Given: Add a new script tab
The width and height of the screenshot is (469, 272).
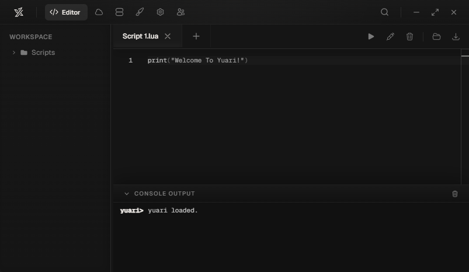Looking at the screenshot, I should pos(196,36).
